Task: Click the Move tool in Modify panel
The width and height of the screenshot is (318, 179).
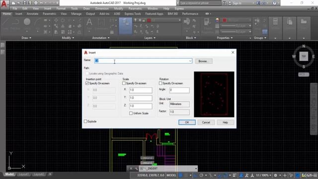Action: tap(56, 20)
